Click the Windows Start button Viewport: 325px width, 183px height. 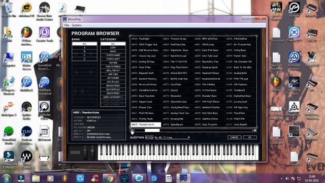(x=6, y=178)
